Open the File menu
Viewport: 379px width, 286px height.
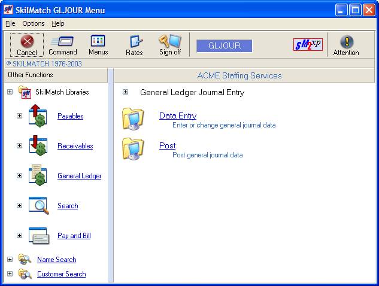pyautogui.click(x=10, y=23)
